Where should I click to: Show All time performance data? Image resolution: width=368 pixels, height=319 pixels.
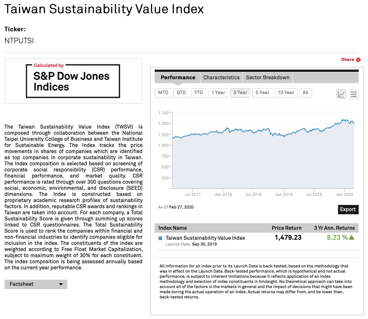[305, 92]
